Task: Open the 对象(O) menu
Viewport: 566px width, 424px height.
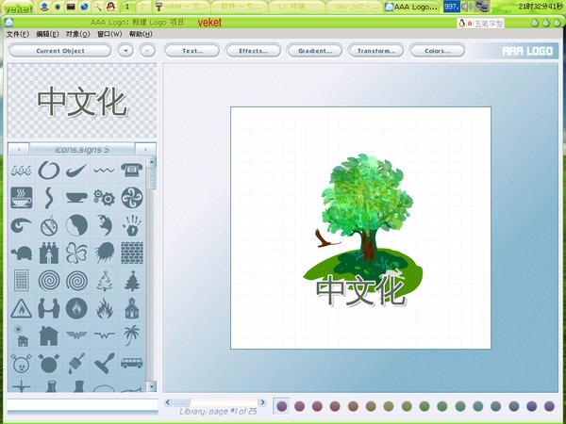Action: (x=77, y=34)
